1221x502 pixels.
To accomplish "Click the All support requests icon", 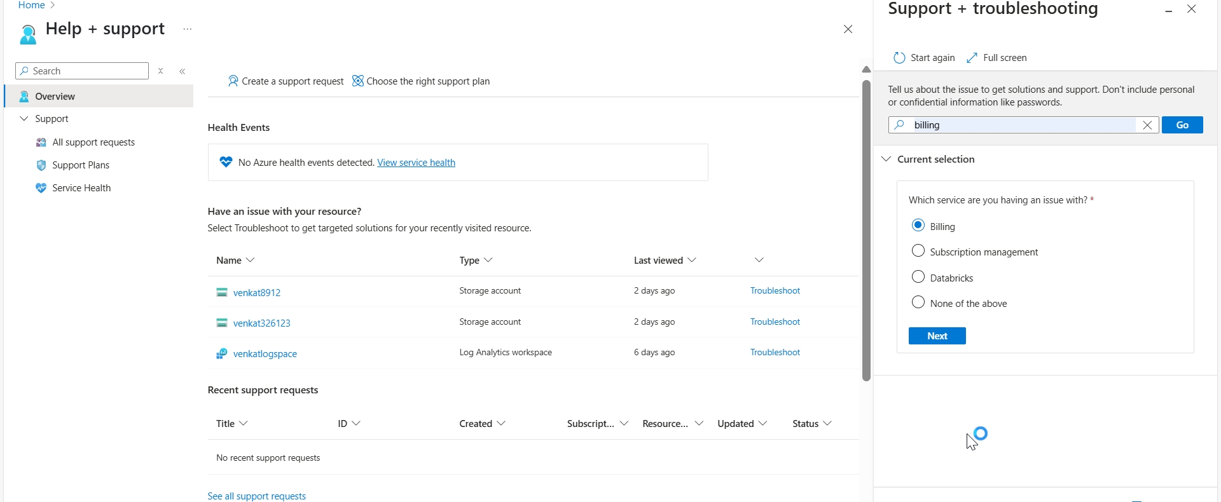I will 41,142.
